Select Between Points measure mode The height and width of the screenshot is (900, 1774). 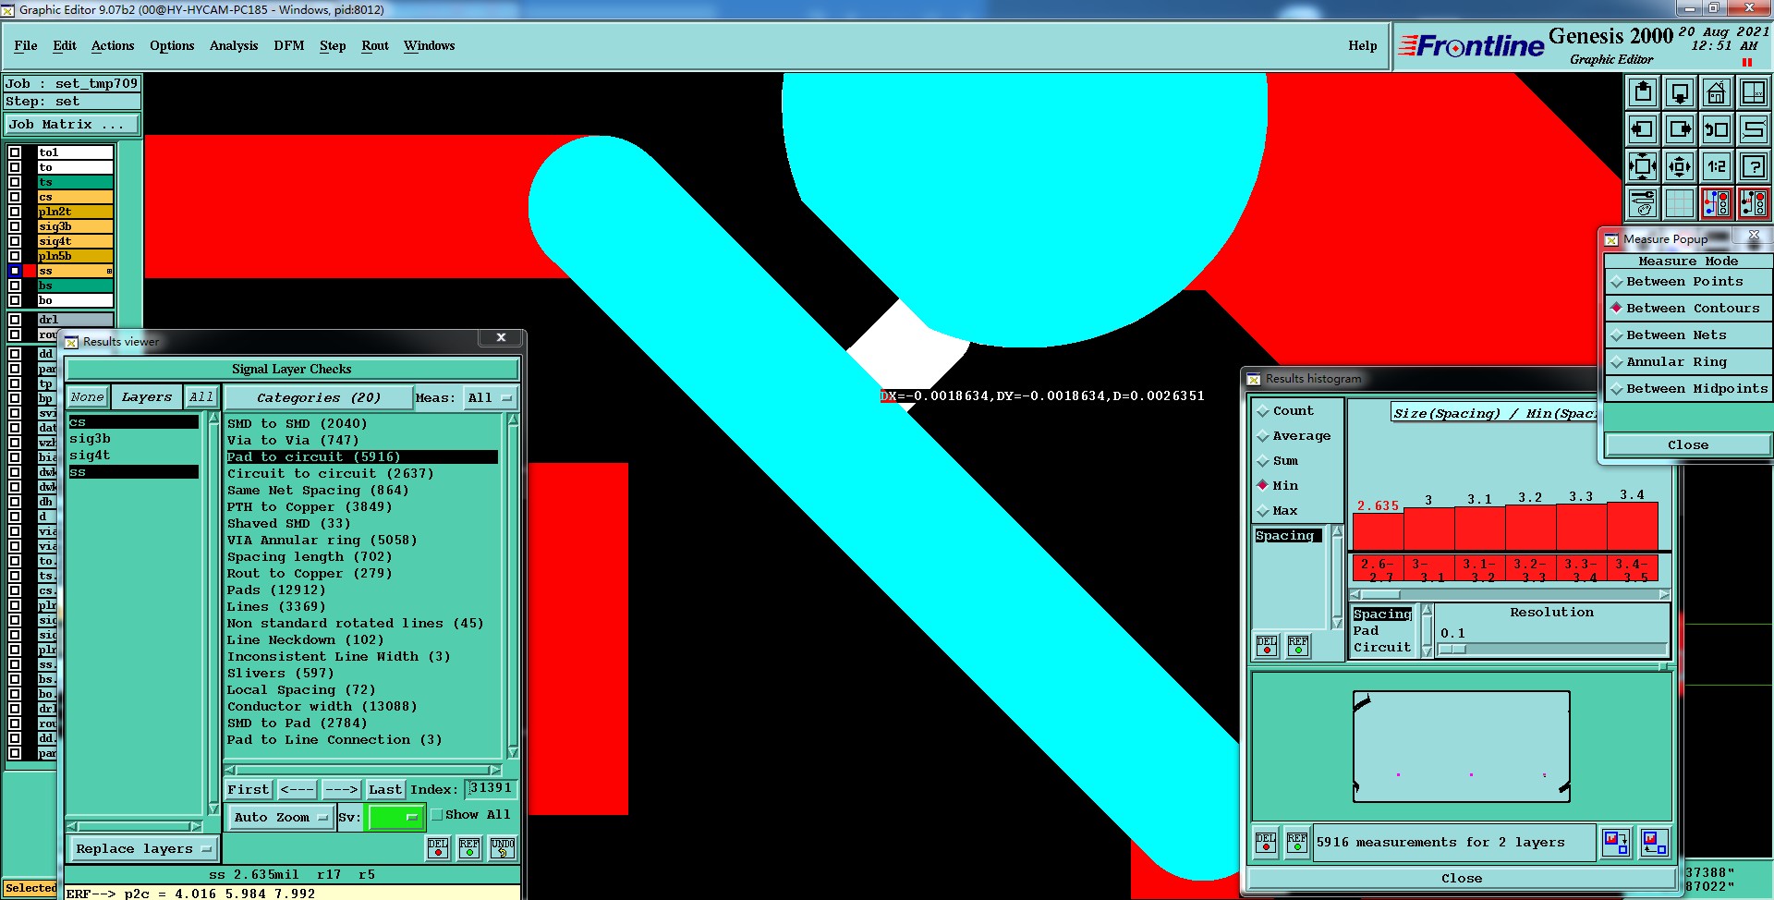pyautogui.click(x=1688, y=282)
